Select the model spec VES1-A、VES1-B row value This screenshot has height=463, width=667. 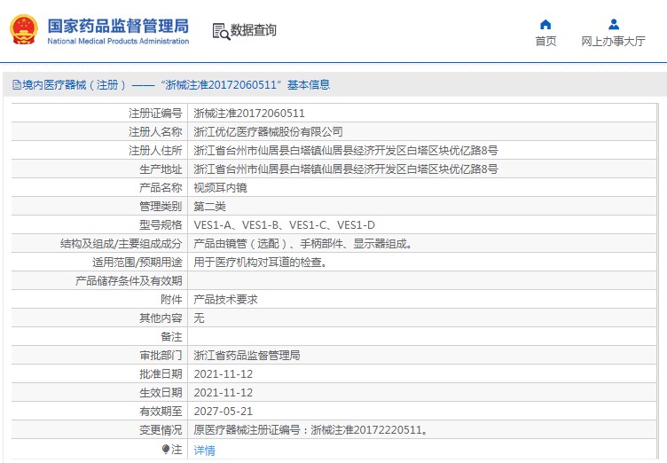pos(284,225)
